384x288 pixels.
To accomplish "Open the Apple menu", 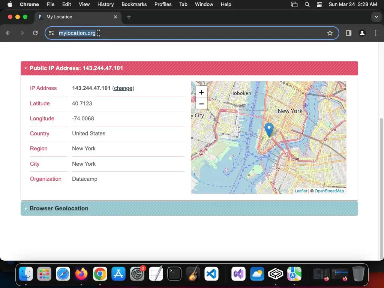I will pyautogui.click(x=10, y=4).
